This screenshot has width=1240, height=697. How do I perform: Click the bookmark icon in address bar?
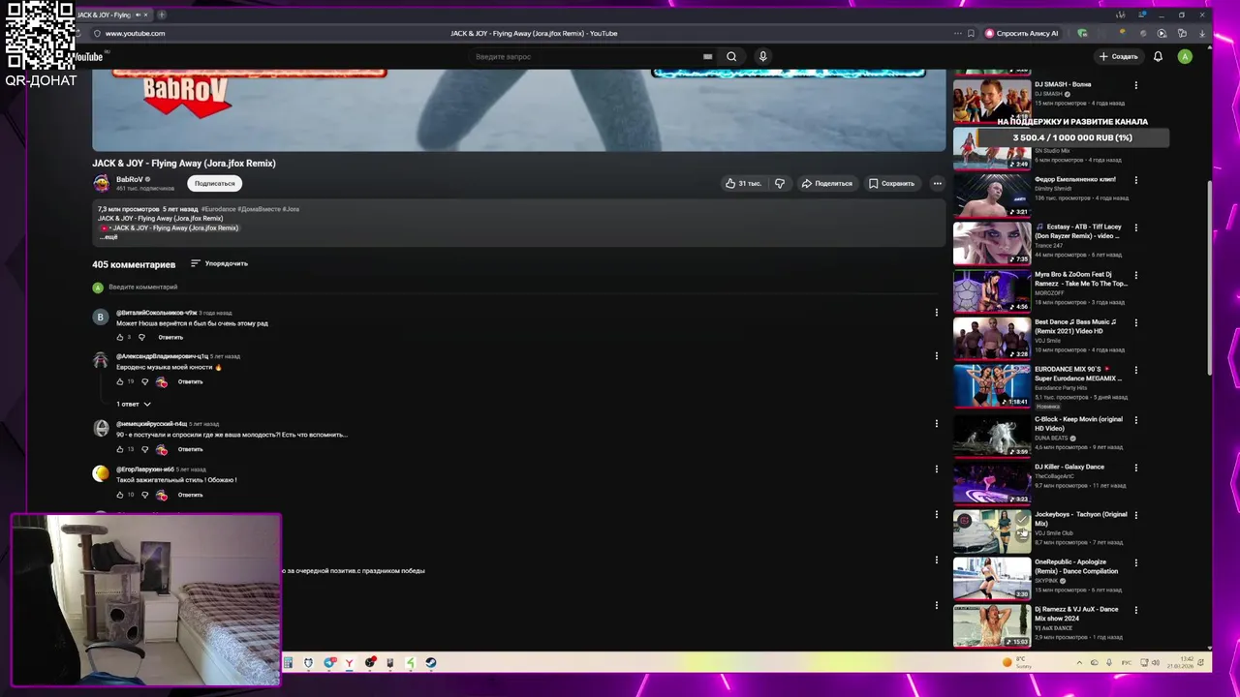tap(971, 33)
